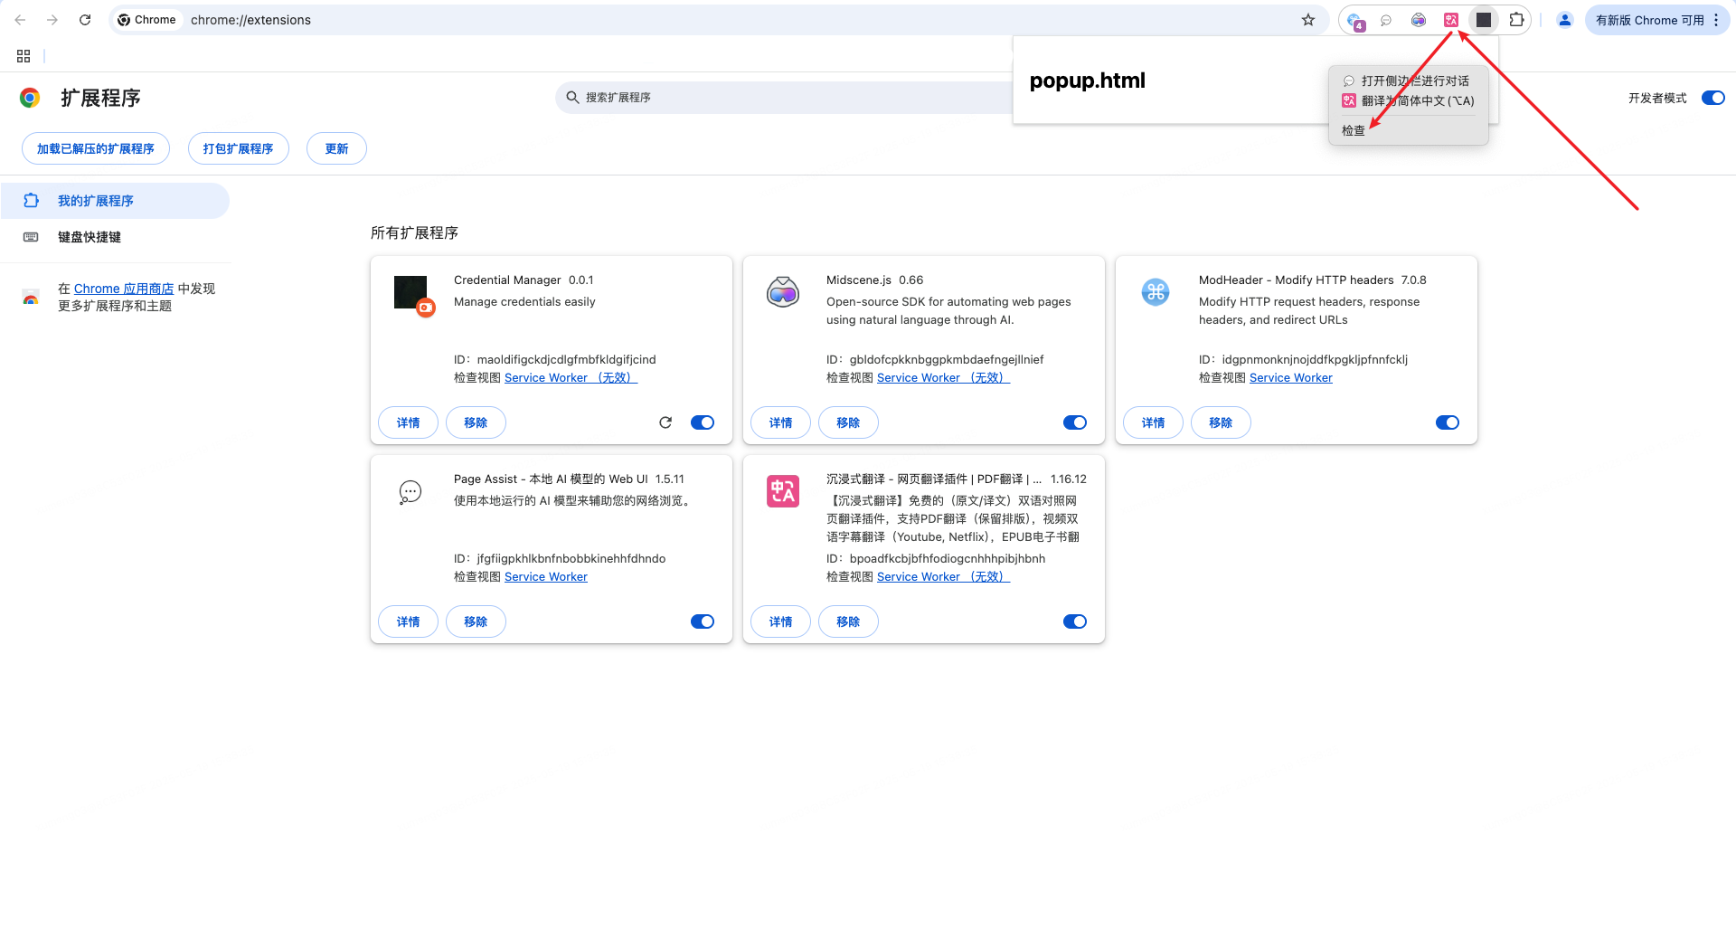The image size is (1736, 939).
Task: Open the Chrome profile avatar
Action: (x=1565, y=20)
